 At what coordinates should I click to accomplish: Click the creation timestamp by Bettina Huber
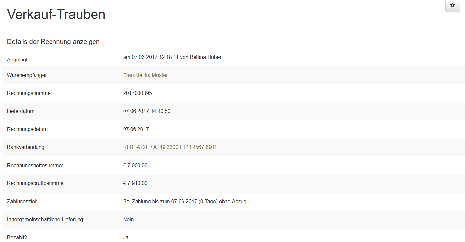coord(172,57)
